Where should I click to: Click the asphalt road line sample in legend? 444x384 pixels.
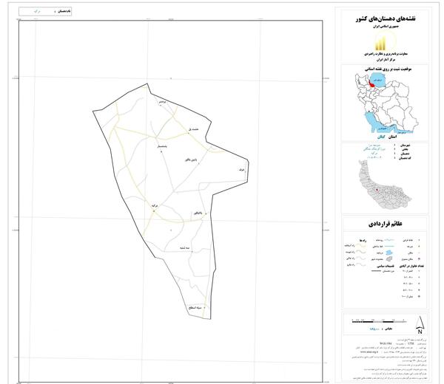[x=361, y=246]
